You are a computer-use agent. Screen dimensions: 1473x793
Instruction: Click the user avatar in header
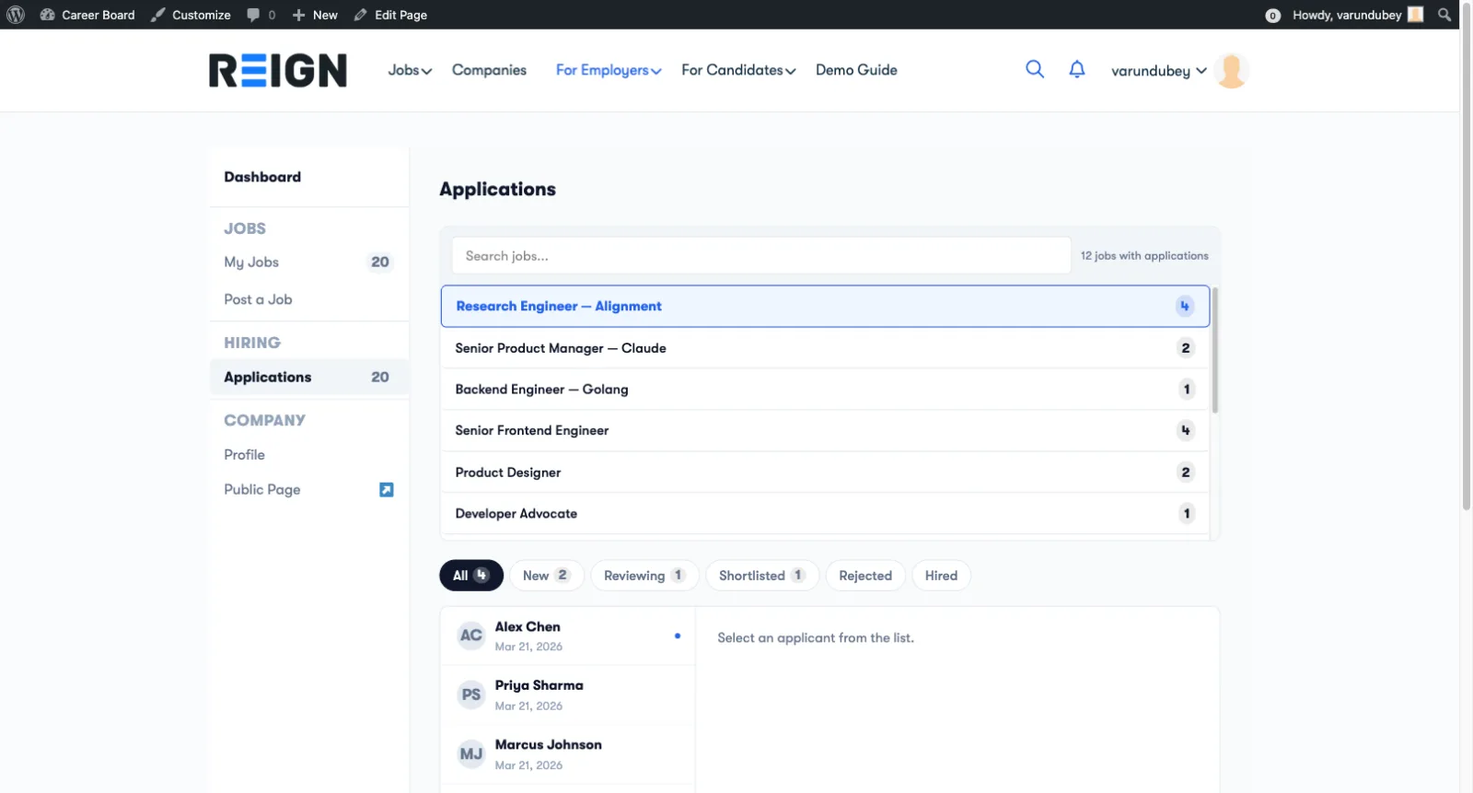coord(1231,71)
